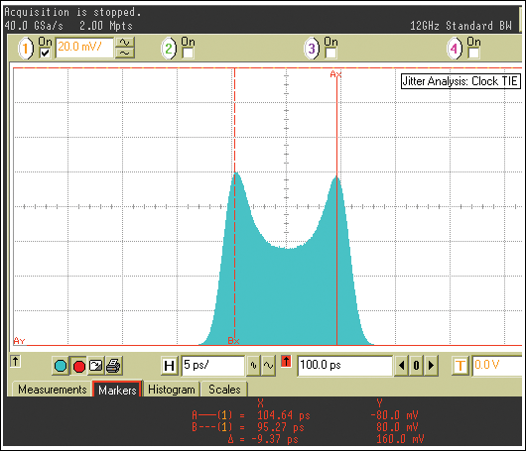The image size is (526, 451).
Task: Click the orange trigger T button
Action: pos(460,366)
